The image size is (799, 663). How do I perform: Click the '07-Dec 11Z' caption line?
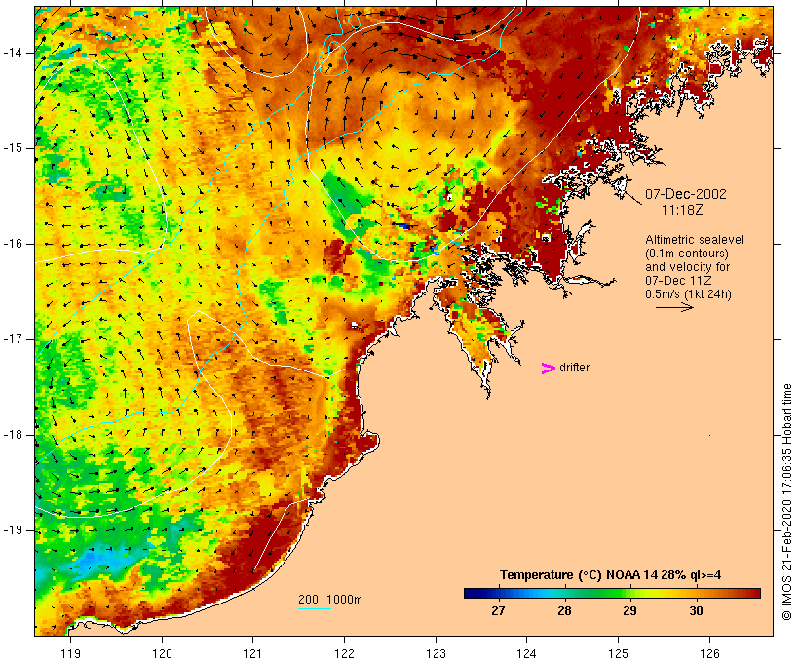tap(678, 281)
